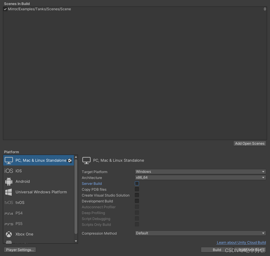
Task: Select Universal Windows Platform row
Action: pos(39,192)
